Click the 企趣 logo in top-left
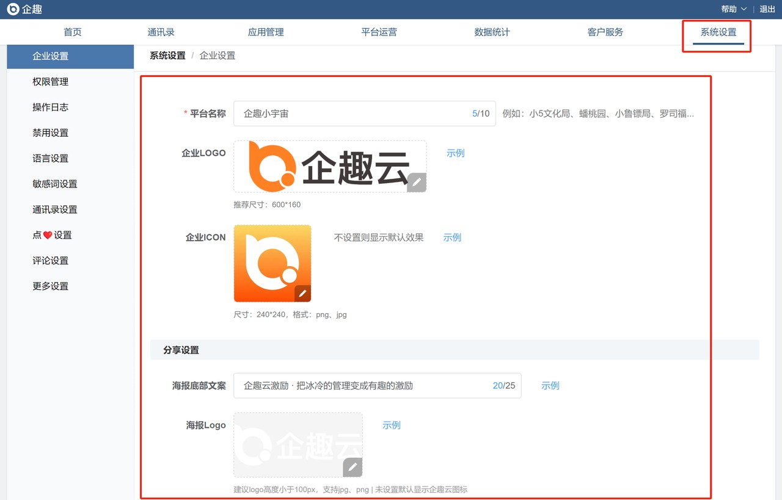This screenshot has height=500, width=782. point(24,9)
